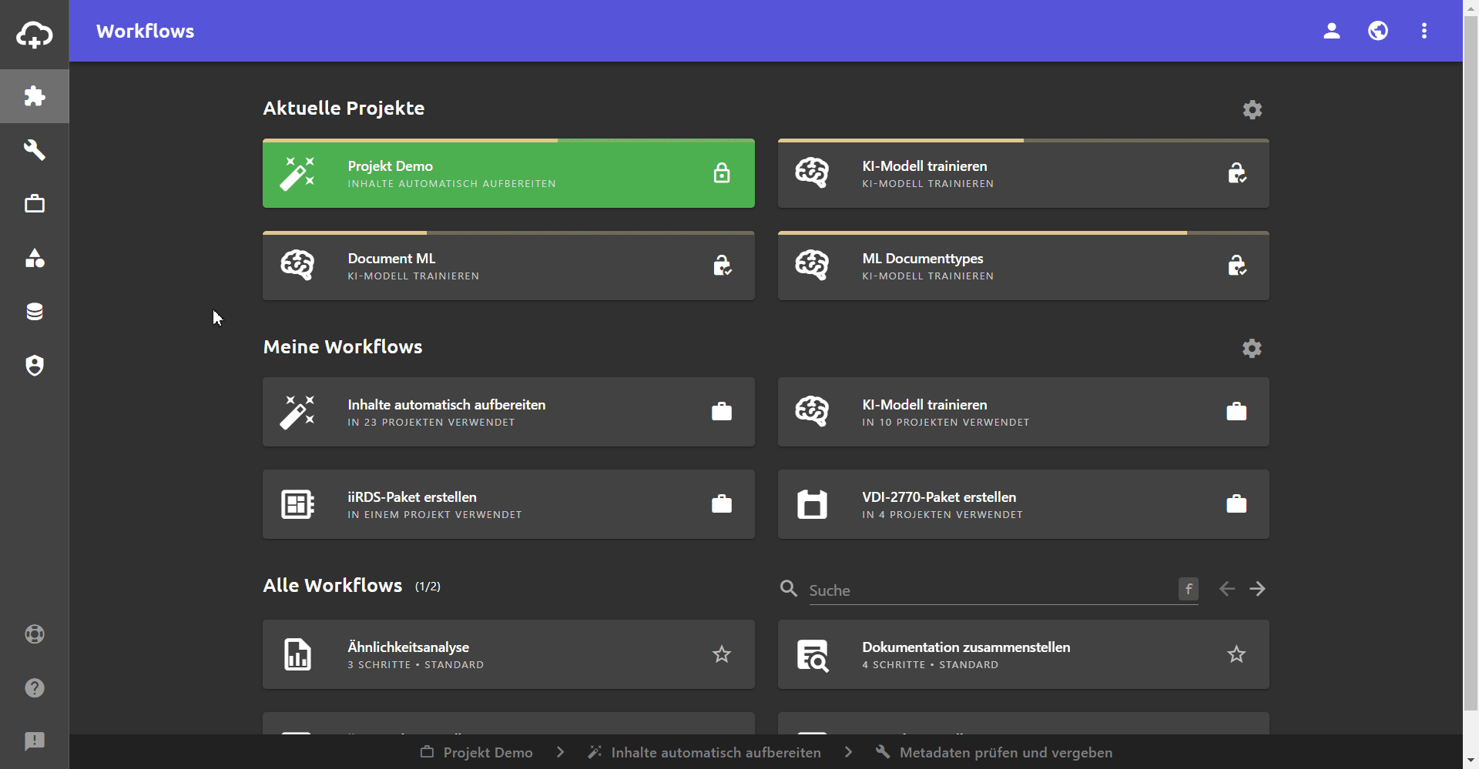Screen dimensions: 1479x769
Task: Click newspaper icon on iiRDS-Paket erstellen
Action: click(x=297, y=504)
